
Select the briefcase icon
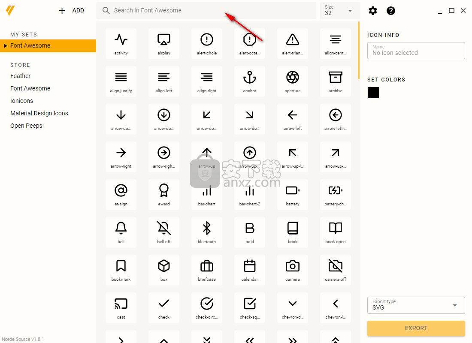tap(207, 270)
